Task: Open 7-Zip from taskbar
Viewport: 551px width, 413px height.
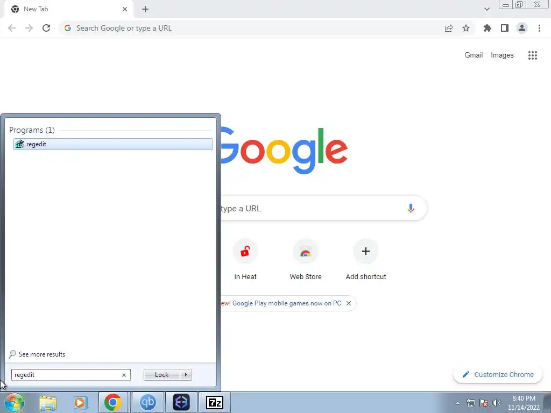Action: click(x=214, y=402)
